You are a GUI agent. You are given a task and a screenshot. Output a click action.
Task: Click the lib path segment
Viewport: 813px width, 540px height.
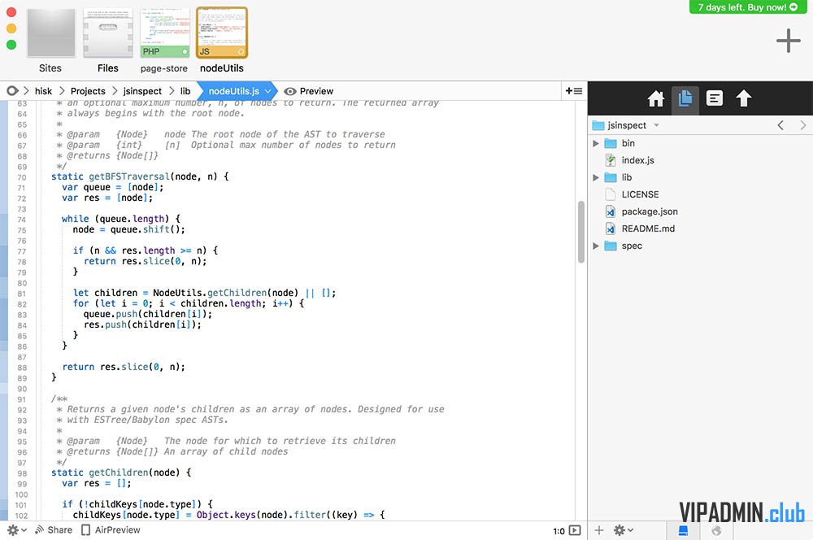(x=185, y=91)
